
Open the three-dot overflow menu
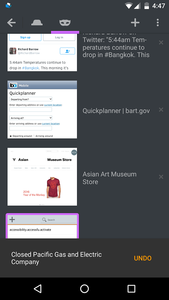[157, 22]
